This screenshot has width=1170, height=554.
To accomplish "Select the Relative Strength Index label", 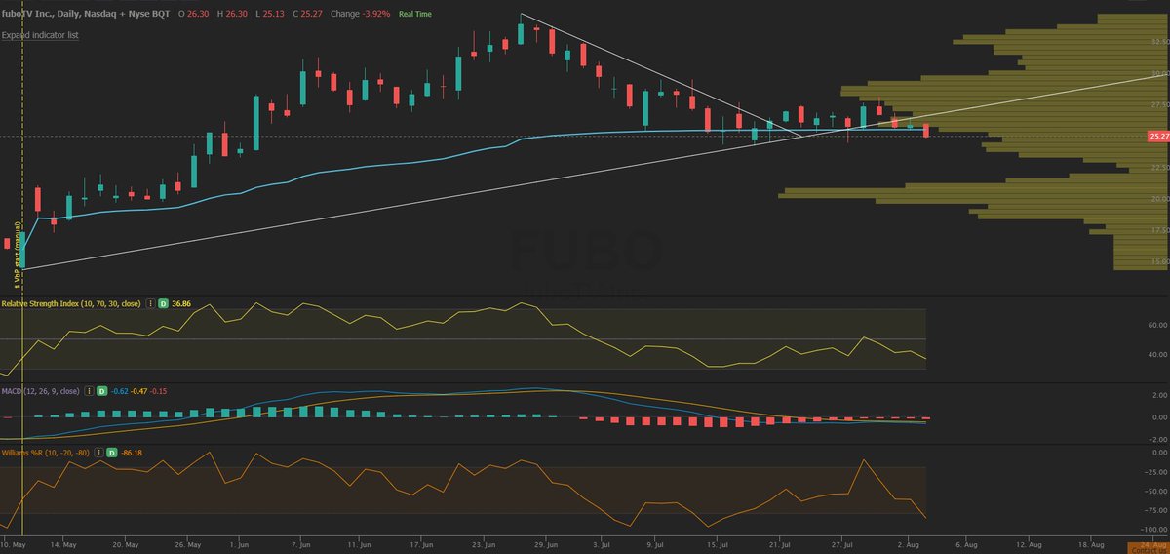I will [x=72, y=304].
